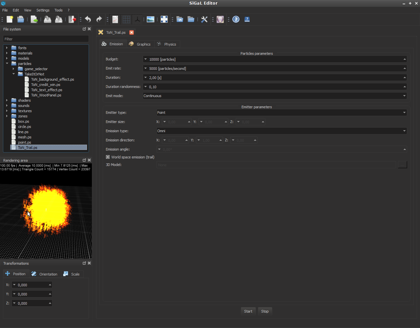Expand the materials folder
Viewport: 420px width, 328px height.
pos(7,53)
